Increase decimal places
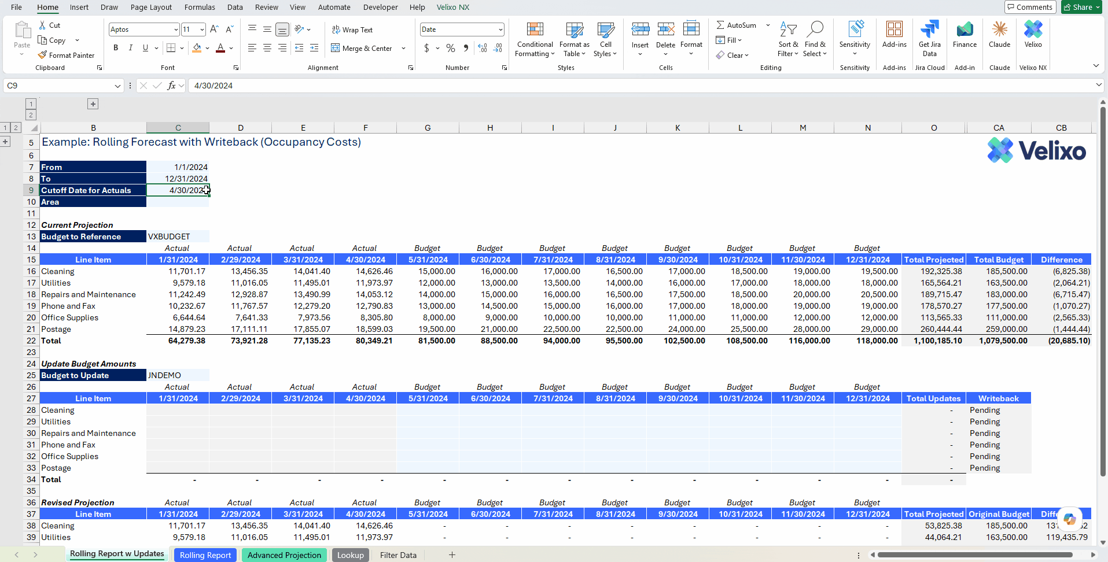The image size is (1108, 562). 483,48
